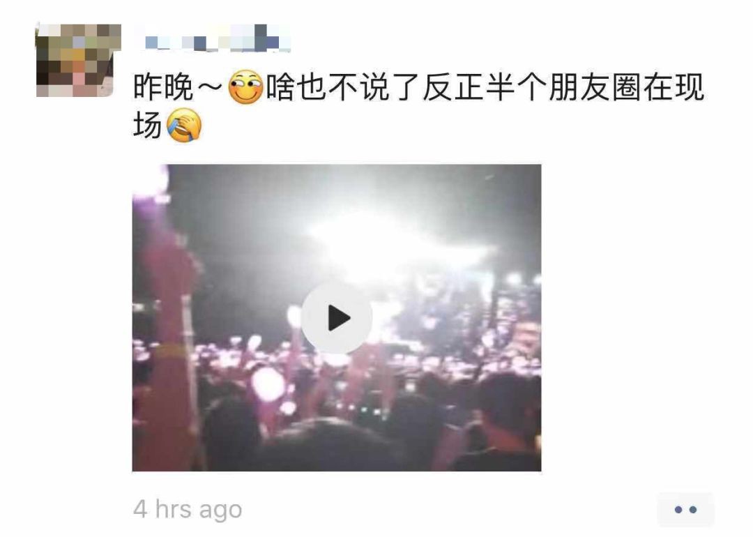Click the character 场 on the second line
753x537 pixels.
pyautogui.click(x=148, y=126)
